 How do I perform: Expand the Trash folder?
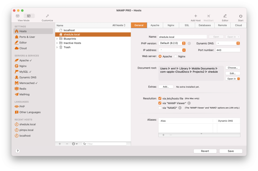coord(57,47)
